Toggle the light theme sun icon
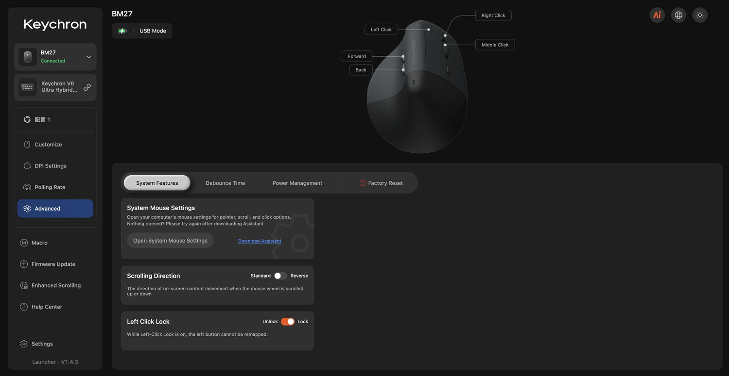 (x=700, y=15)
